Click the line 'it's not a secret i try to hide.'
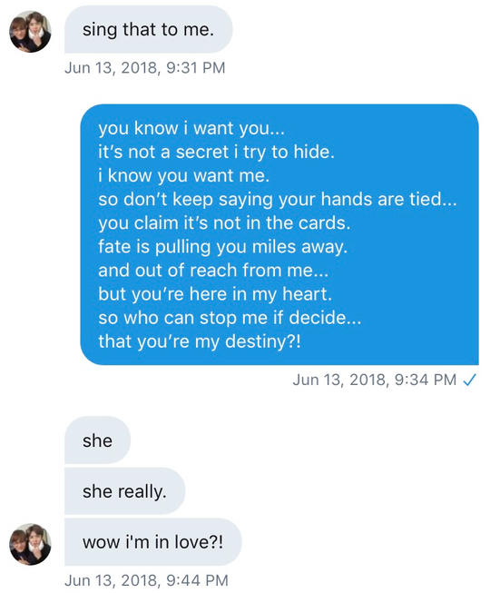Image resolution: width=490 pixels, height=593 pixels. (x=216, y=152)
